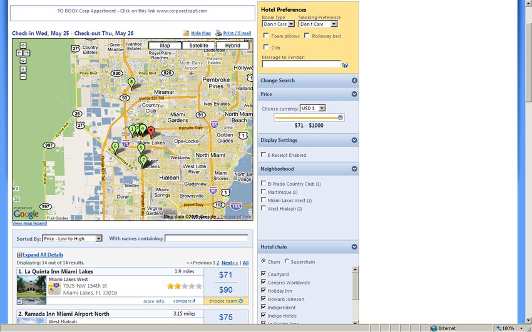Select map marker number 2

pyautogui.click(x=143, y=161)
